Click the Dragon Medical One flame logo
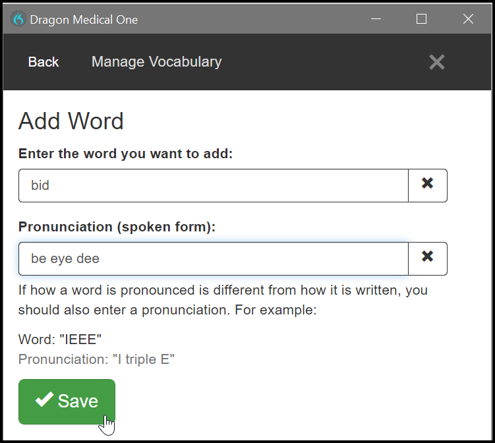The height and width of the screenshot is (443, 495). [x=18, y=19]
